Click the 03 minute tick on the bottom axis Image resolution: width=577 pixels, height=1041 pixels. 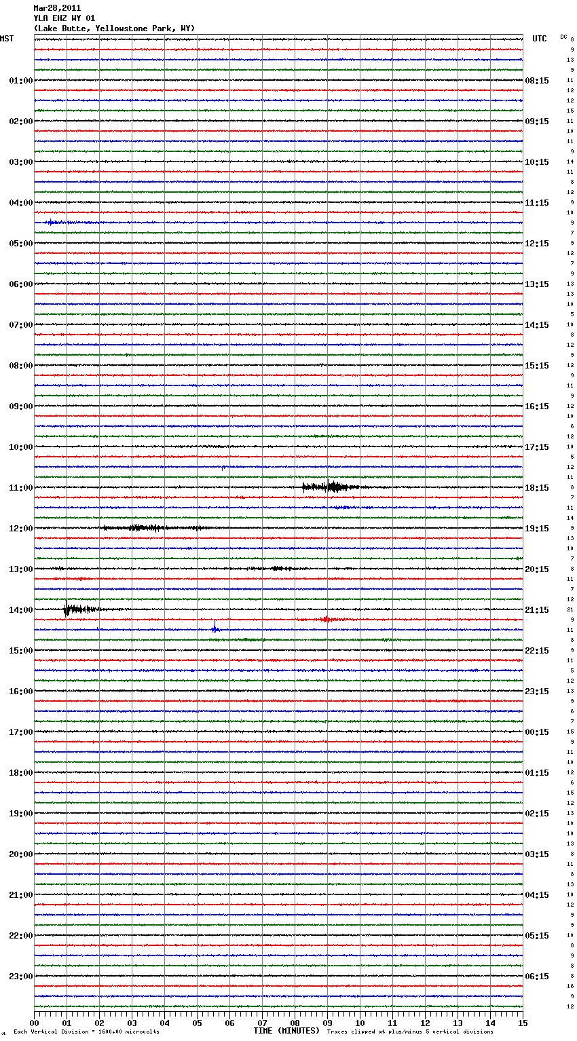point(132,1023)
